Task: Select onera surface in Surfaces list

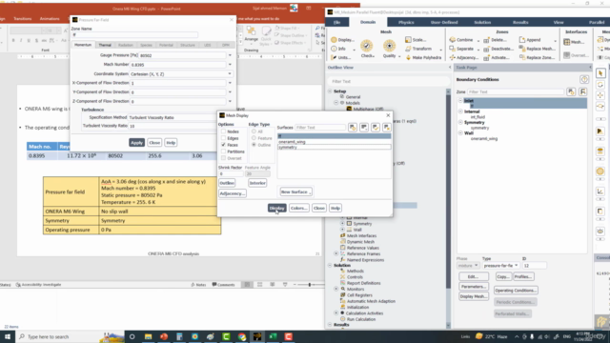Action: pyautogui.click(x=335, y=142)
